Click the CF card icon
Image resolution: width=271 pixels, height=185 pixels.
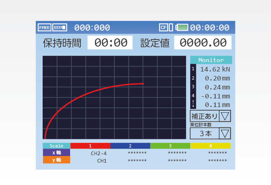coord(164,27)
